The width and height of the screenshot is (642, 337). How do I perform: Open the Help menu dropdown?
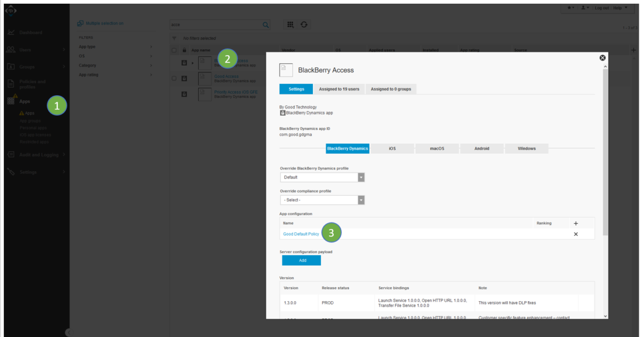tap(621, 8)
